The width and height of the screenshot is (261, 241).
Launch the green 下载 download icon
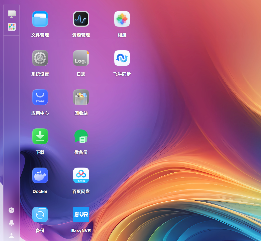pyautogui.click(x=40, y=136)
